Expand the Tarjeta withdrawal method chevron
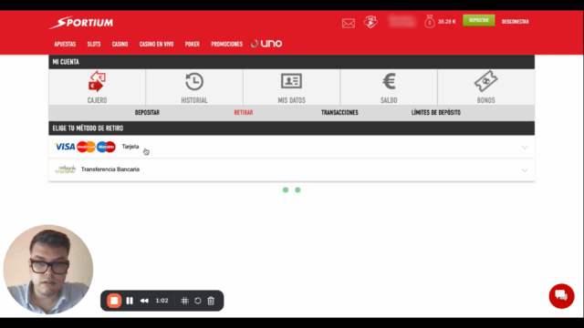584x328 pixels. click(x=525, y=148)
